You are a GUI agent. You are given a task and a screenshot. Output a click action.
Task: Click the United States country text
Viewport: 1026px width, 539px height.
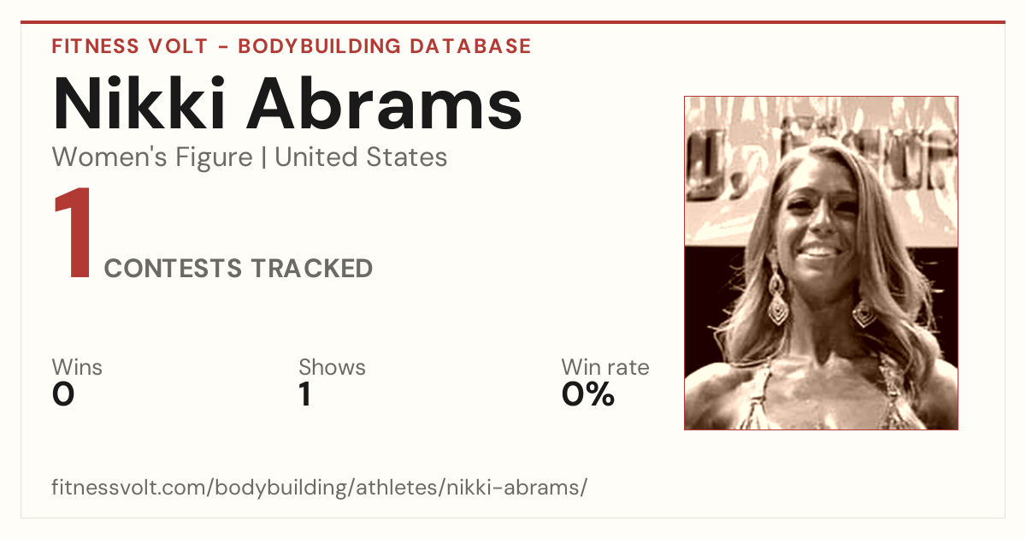[361, 157]
